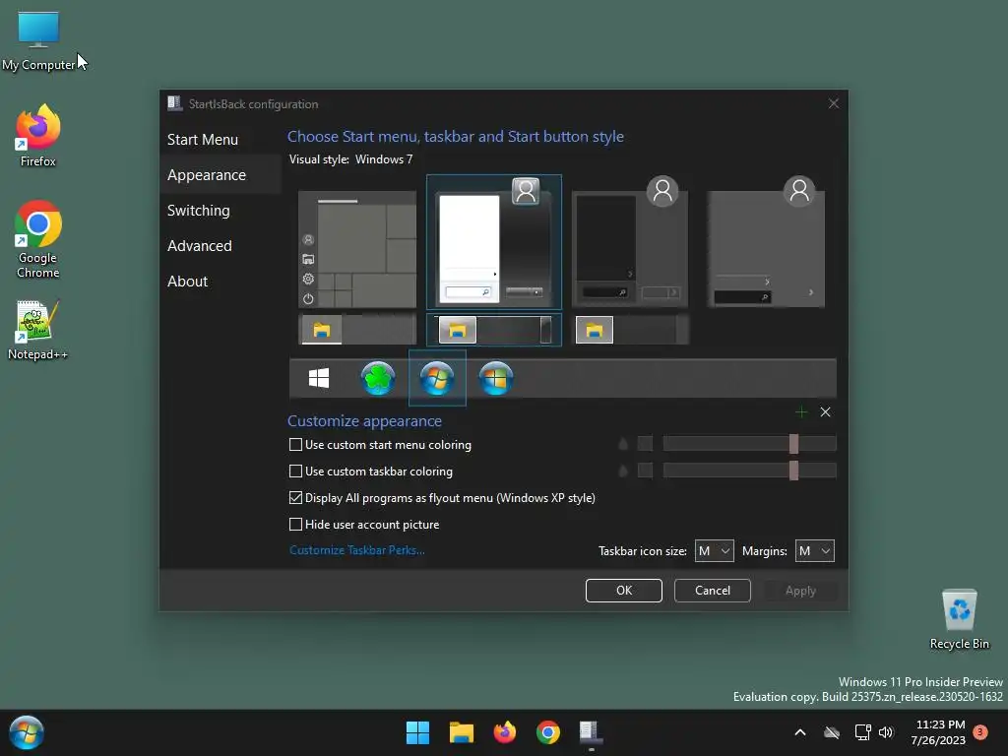Image resolution: width=1008 pixels, height=756 pixels.
Task: Choose the Windows 7 start menu style thumbnail
Action: 494,242
